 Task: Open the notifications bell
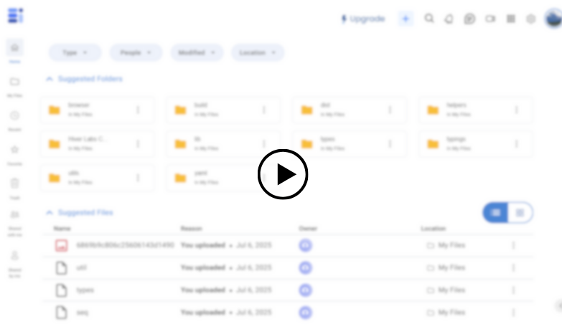click(x=449, y=19)
